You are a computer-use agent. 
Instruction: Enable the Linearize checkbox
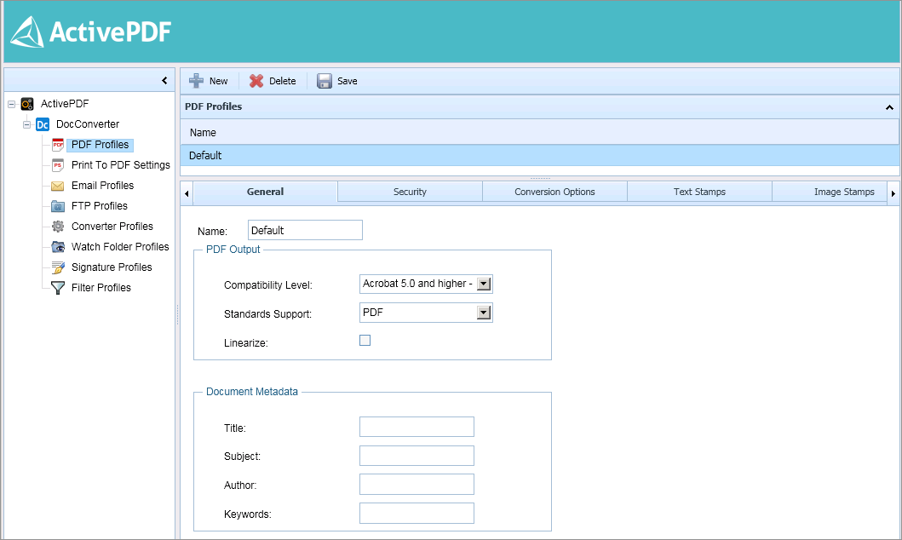(365, 341)
